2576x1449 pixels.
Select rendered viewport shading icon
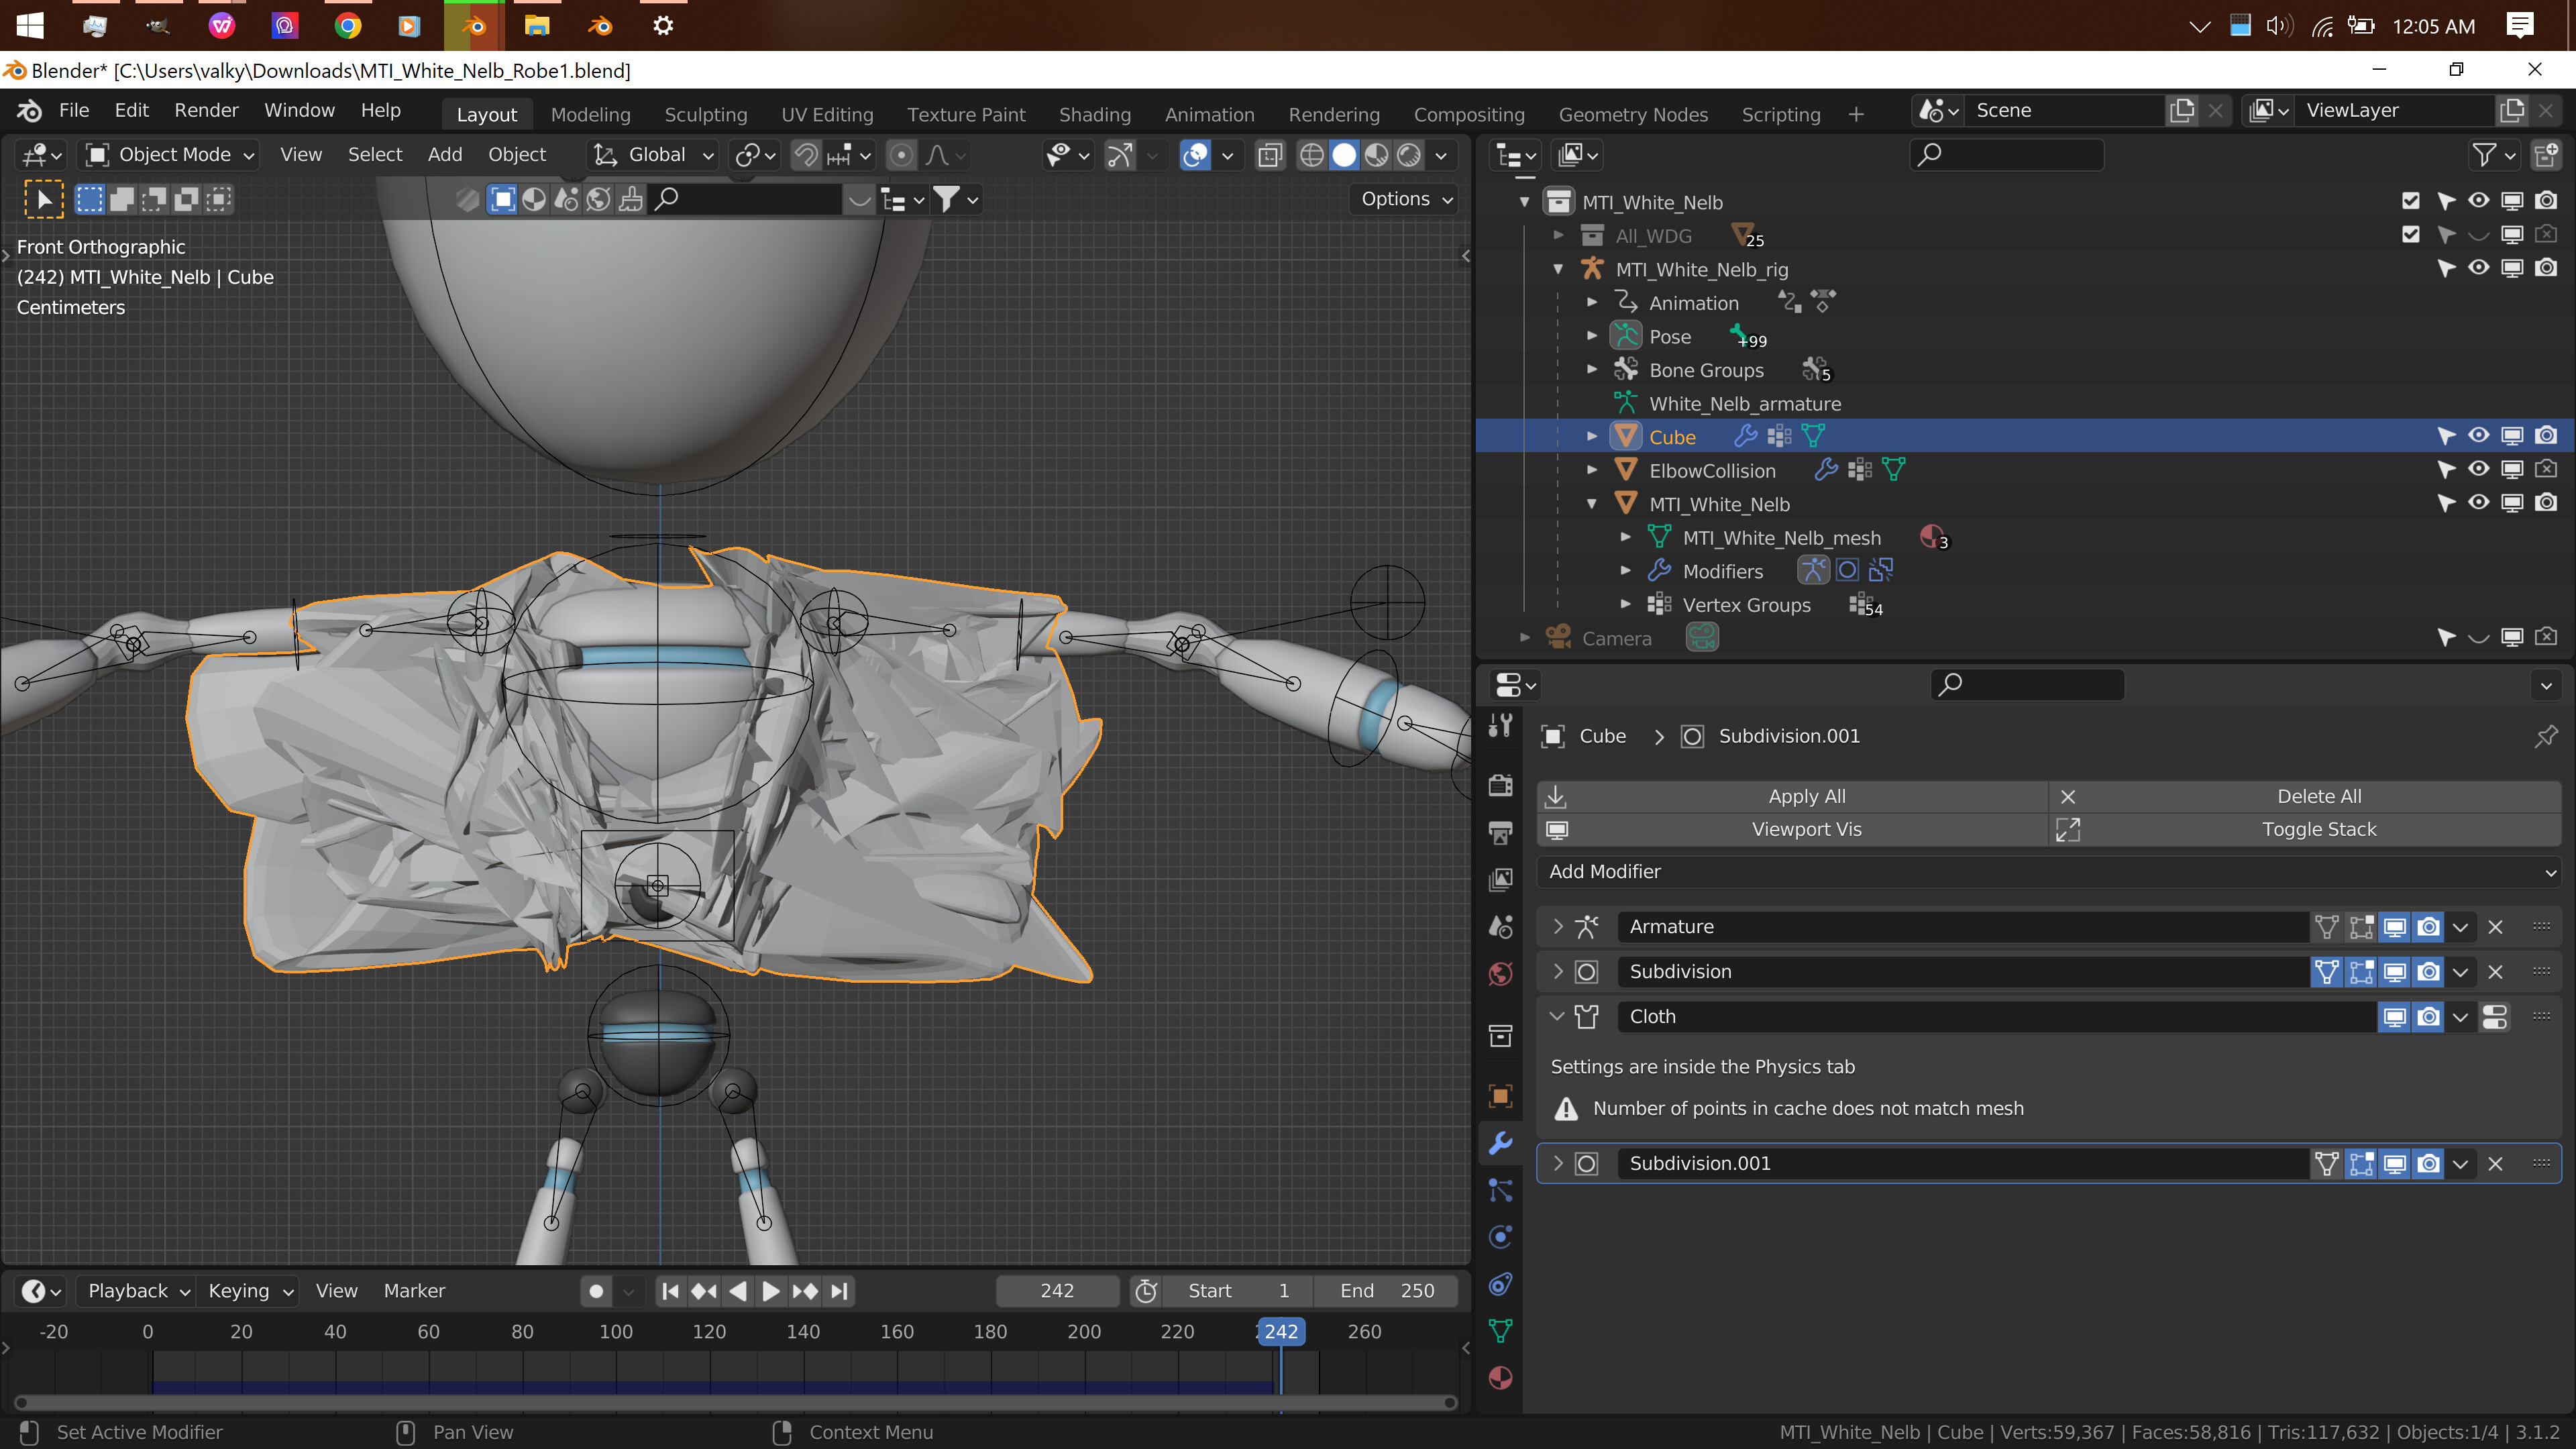pos(1409,155)
